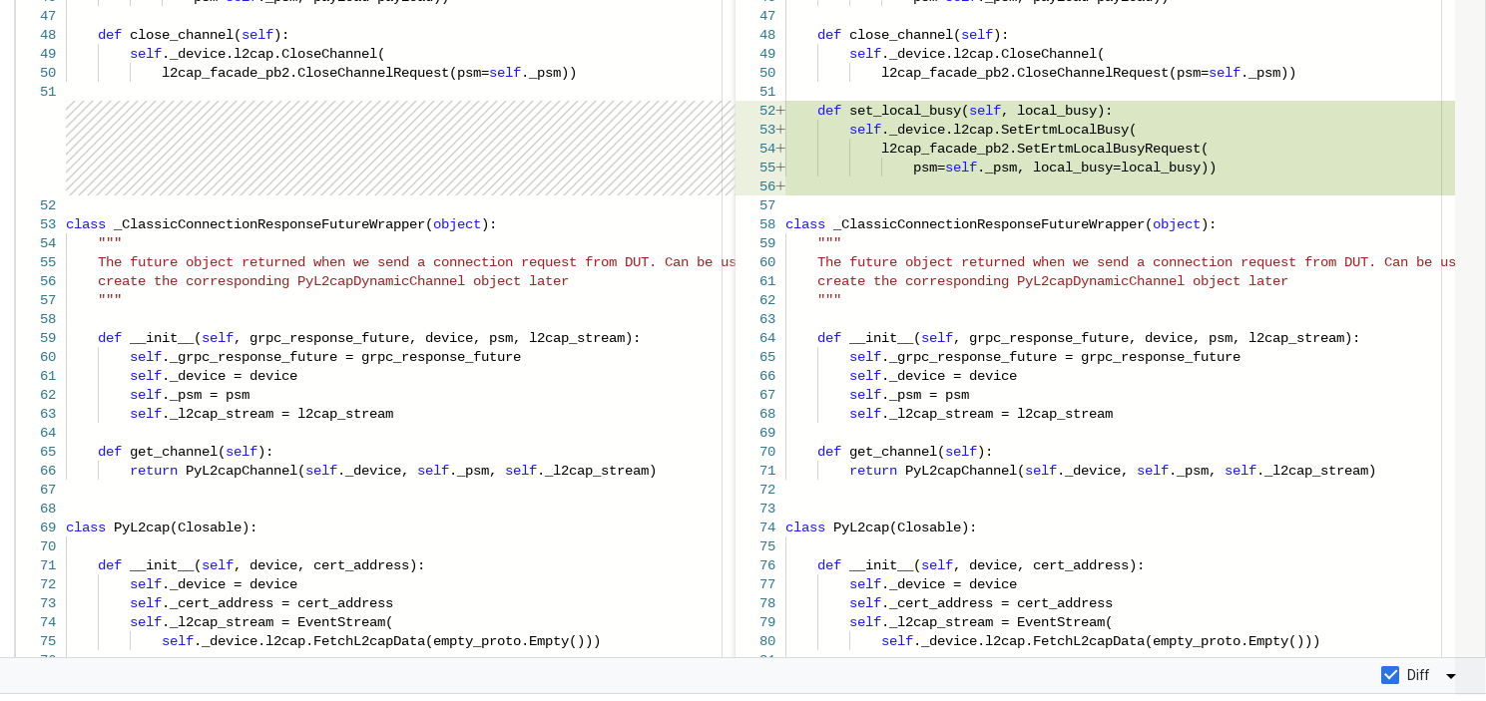Uncheck the Diff checkbox
Viewport: 1486px width, 701px height.
coord(1390,675)
